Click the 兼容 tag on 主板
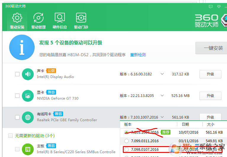This screenshot has width=227, height=157. pyautogui.click(x=51, y=146)
